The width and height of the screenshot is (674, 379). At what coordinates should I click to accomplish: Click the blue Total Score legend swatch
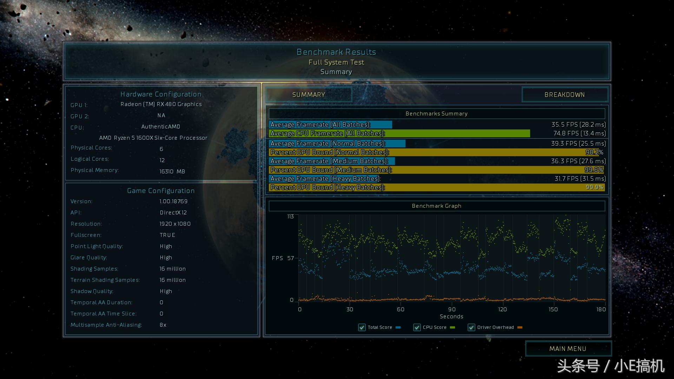point(398,327)
